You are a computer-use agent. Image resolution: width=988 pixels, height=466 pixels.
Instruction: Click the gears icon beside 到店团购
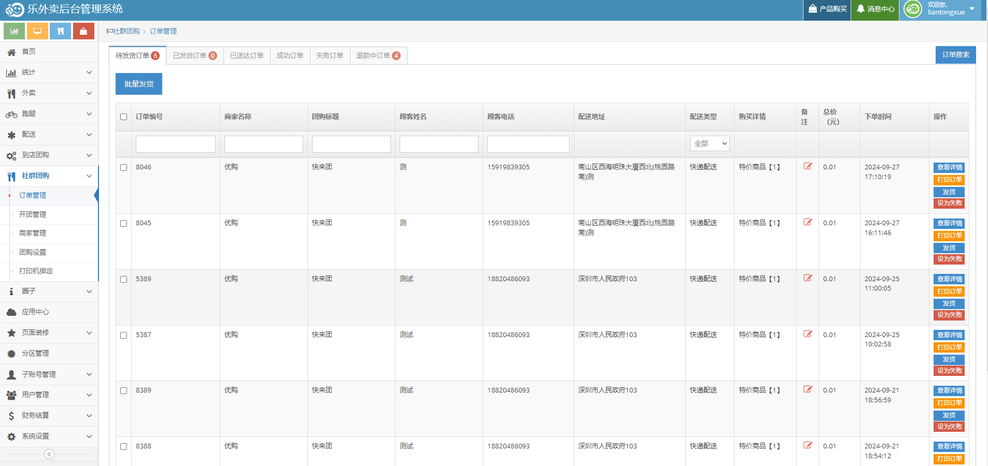click(11, 155)
